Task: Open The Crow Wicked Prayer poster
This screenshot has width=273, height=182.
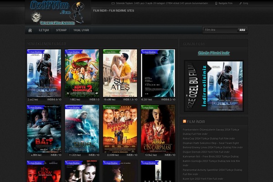Action: tap(44, 171)
